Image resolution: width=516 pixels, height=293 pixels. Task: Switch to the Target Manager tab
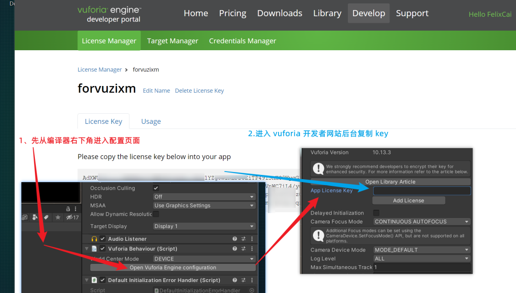pyautogui.click(x=172, y=41)
